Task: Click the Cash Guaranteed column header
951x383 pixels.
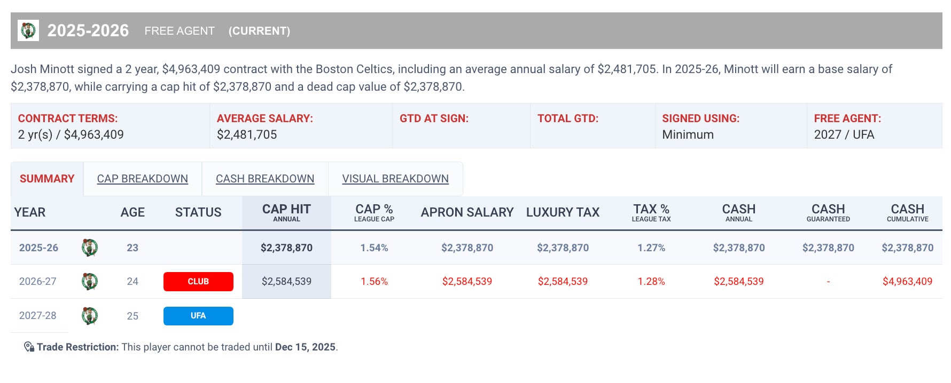Action: pos(828,212)
